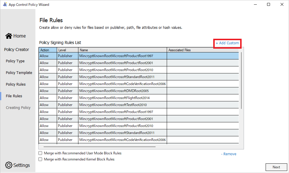Sort by the Name column header
Screen dimensions: 289x173
122,50
